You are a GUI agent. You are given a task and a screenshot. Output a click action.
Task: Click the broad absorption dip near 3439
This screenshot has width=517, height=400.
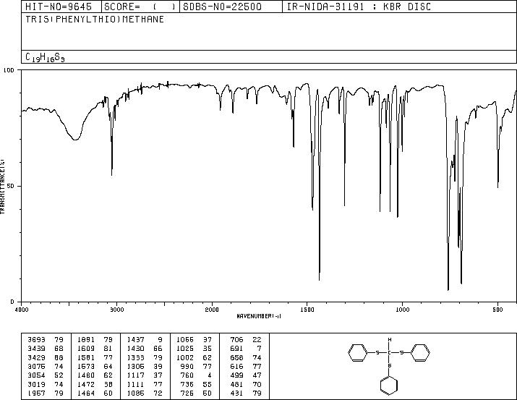point(75,139)
